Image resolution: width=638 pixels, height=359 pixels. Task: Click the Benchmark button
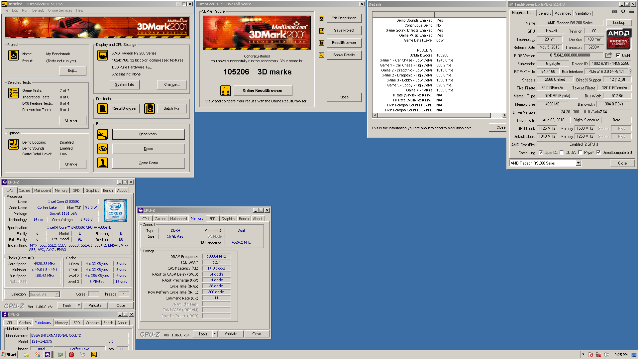(149, 134)
